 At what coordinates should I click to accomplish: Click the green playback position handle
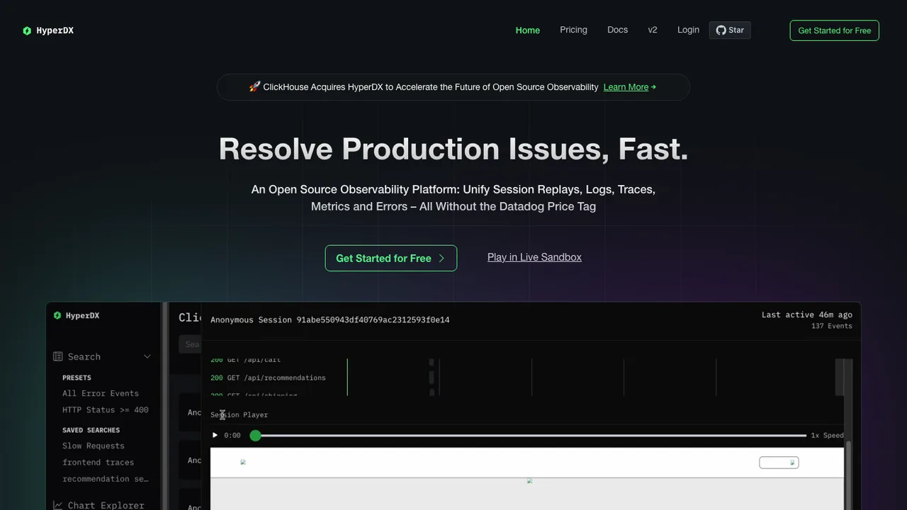(256, 436)
